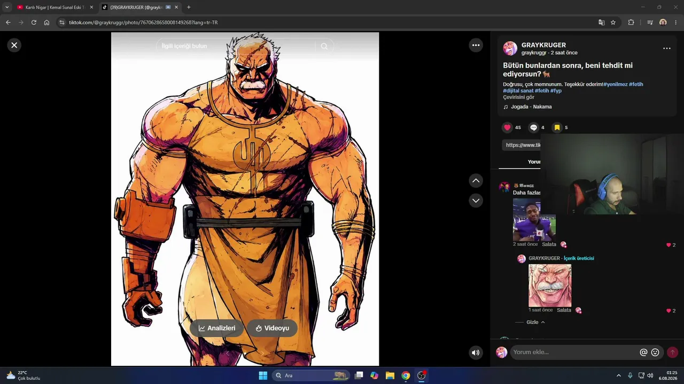Collapse replies with Gizle
This screenshot has width=684, height=384.
pyautogui.click(x=535, y=322)
